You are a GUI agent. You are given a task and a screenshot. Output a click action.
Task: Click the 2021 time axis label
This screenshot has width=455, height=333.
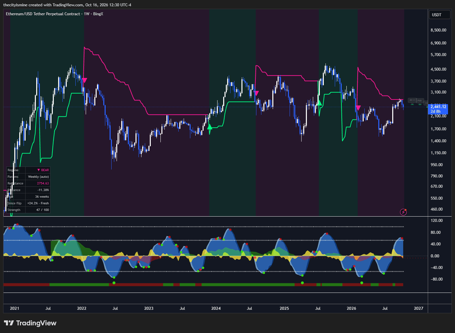[x=15, y=308]
